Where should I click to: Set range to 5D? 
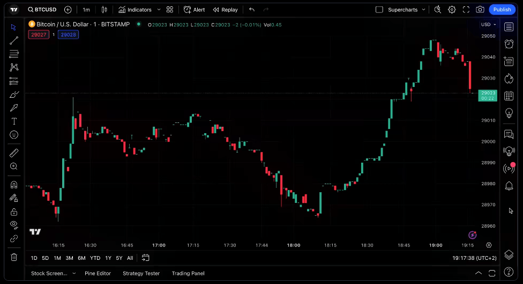pyautogui.click(x=46, y=258)
